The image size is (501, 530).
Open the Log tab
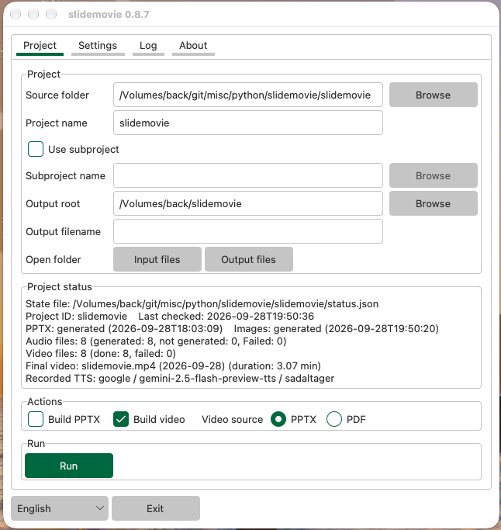click(148, 46)
